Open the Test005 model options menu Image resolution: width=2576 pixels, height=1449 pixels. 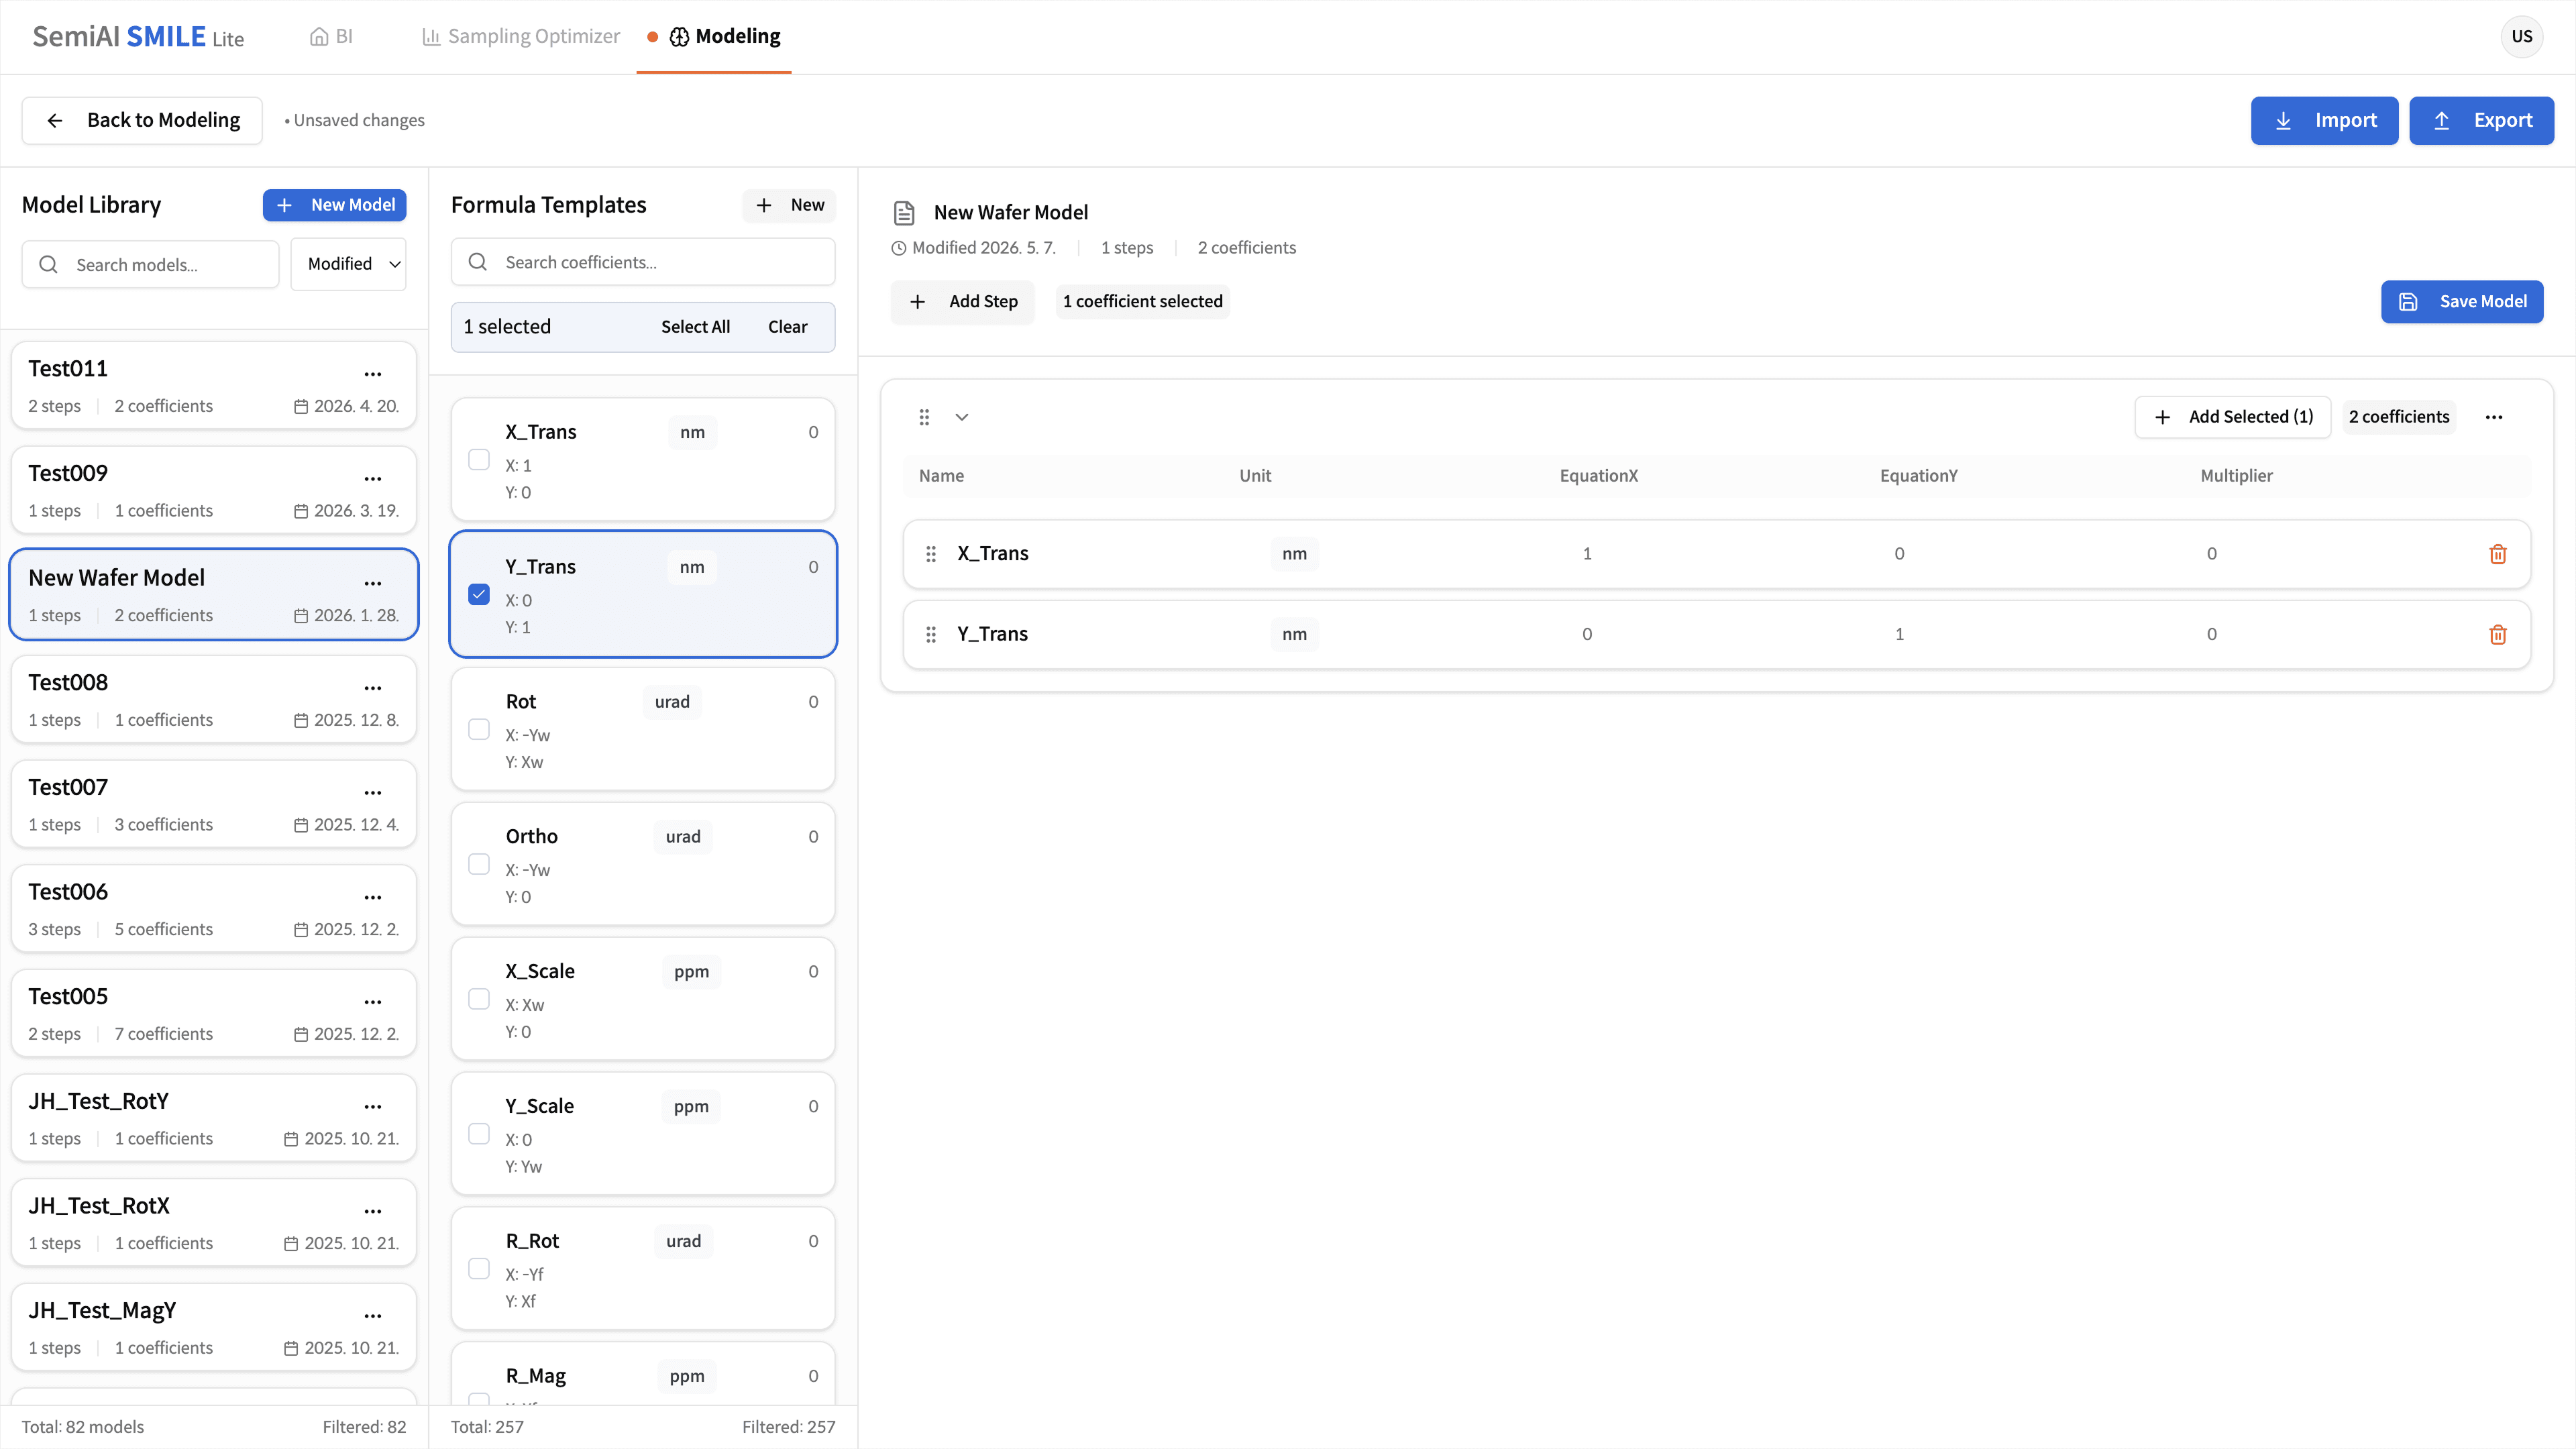(x=373, y=1002)
